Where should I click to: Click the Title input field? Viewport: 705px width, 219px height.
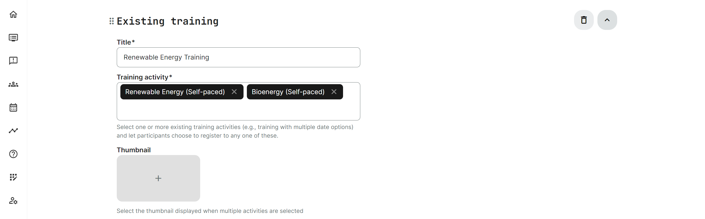pyautogui.click(x=238, y=57)
